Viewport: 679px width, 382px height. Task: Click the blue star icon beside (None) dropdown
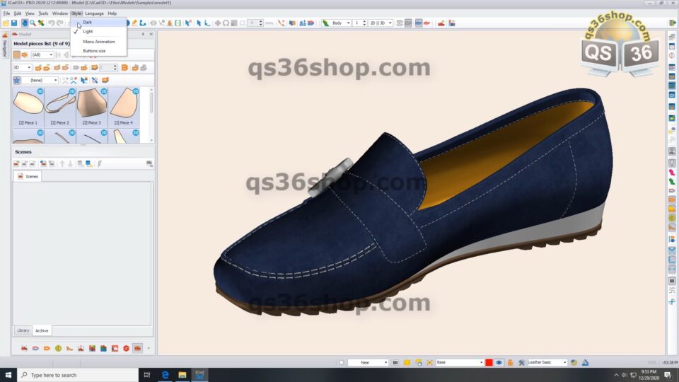16,80
